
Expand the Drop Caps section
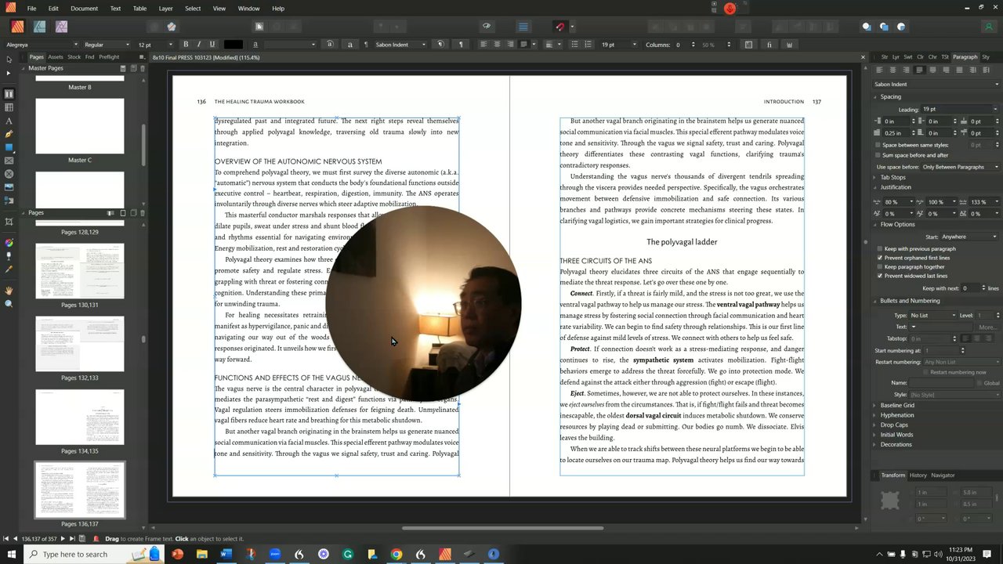coord(894,425)
